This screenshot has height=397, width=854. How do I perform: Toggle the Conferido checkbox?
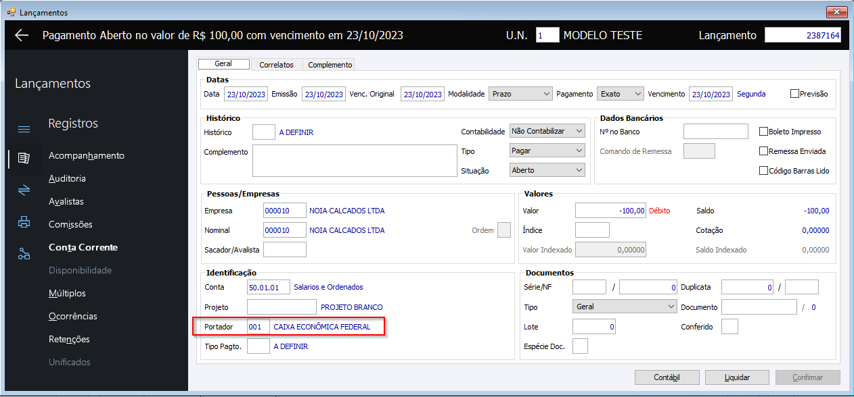(729, 327)
